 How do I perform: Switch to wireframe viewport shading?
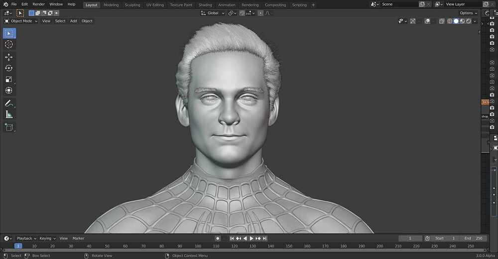pyautogui.click(x=450, y=21)
